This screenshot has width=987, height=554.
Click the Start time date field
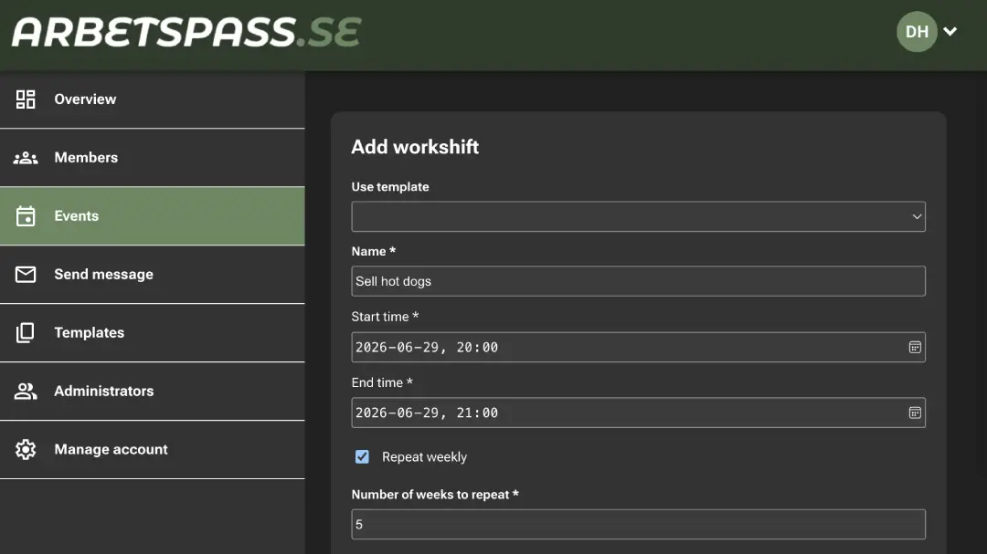tap(638, 347)
